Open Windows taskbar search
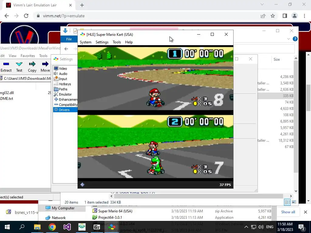The height and width of the screenshot is (233, 311). point(22,227)
